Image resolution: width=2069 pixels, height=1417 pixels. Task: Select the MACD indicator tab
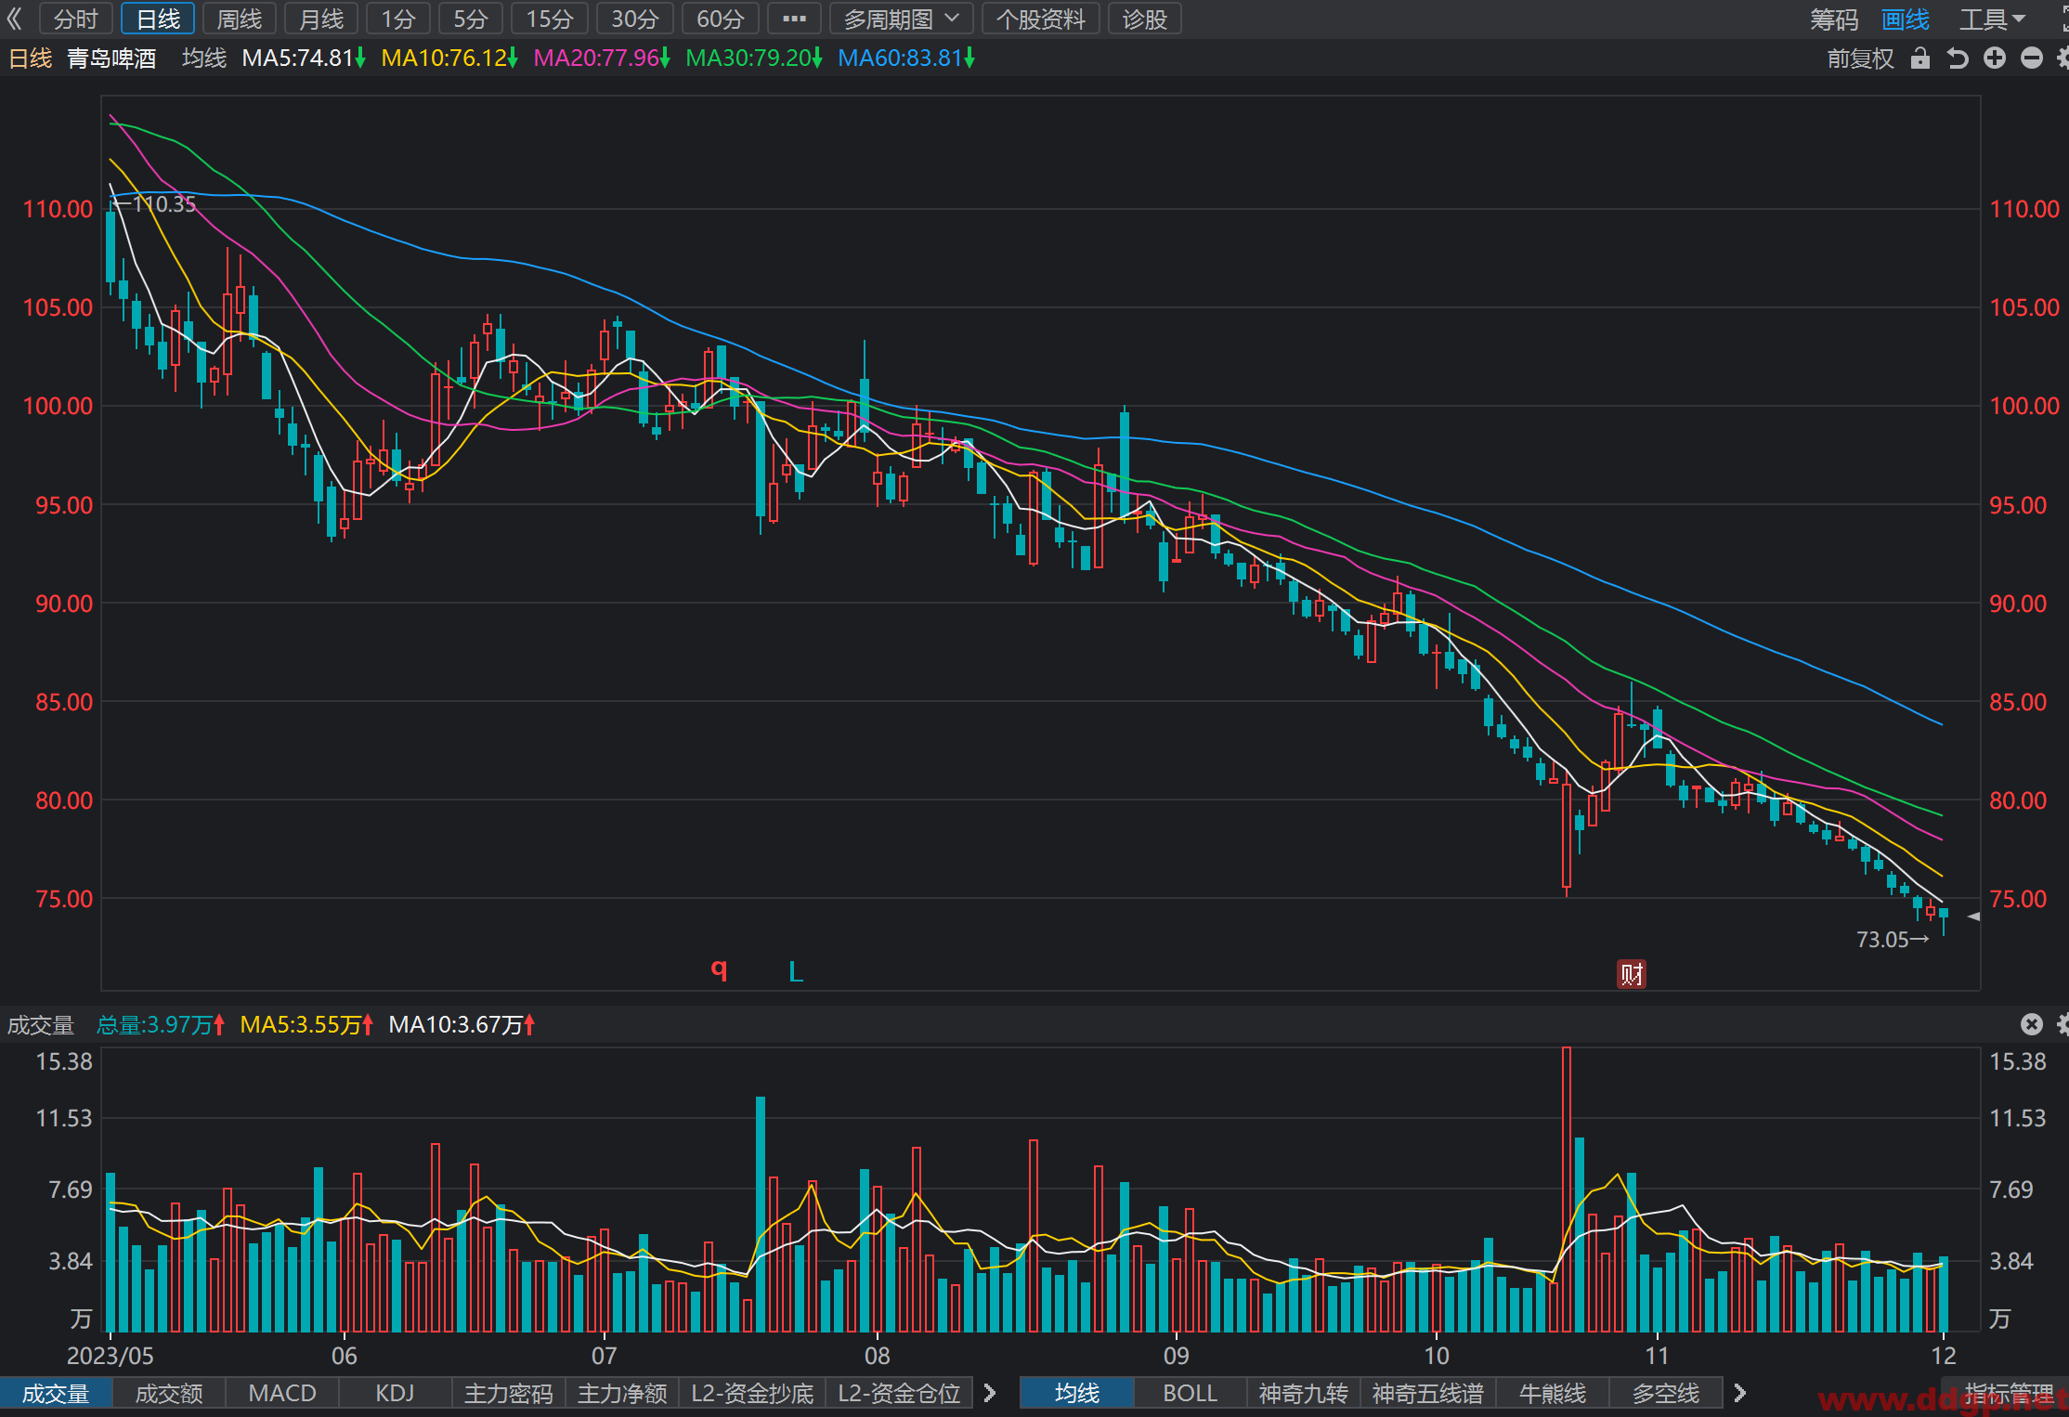[x=282, y=1393]
